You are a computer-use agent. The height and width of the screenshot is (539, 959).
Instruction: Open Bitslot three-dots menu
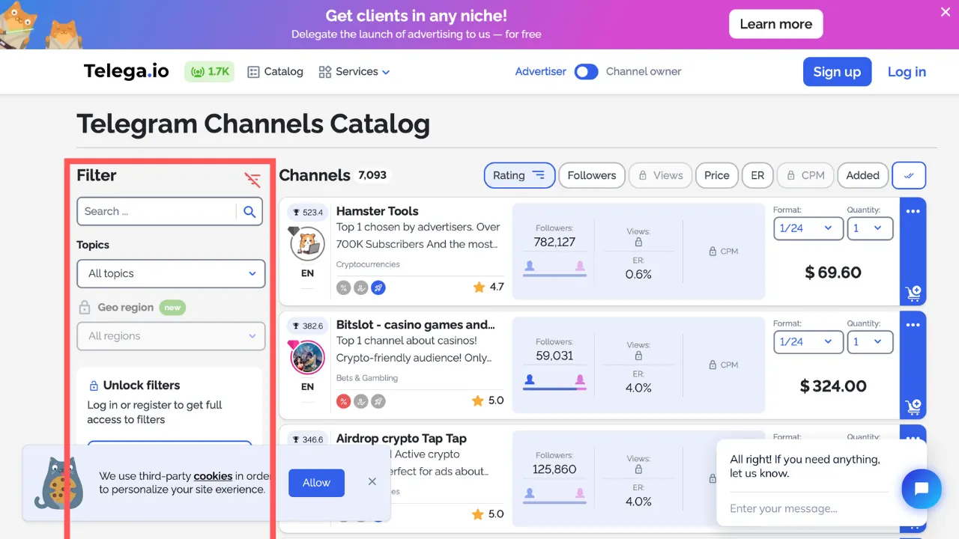[x=913, y=325]
